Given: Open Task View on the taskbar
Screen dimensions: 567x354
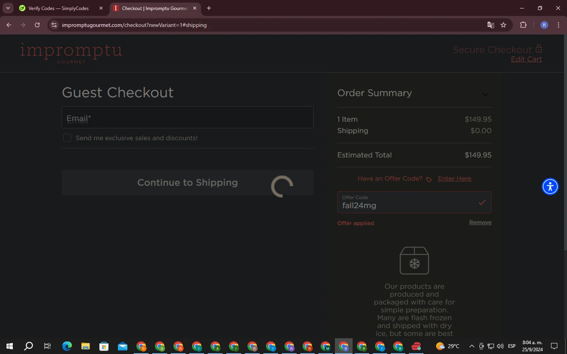Looking at the screenshot, I should [47, 346].
